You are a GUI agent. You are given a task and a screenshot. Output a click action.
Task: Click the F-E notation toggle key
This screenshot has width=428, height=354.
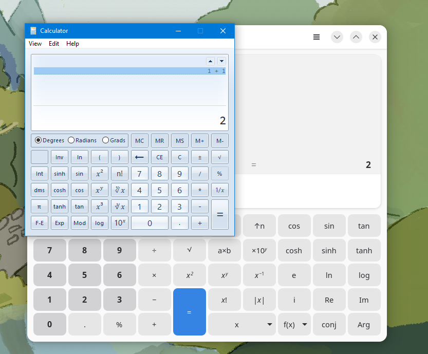click(39, 223)
